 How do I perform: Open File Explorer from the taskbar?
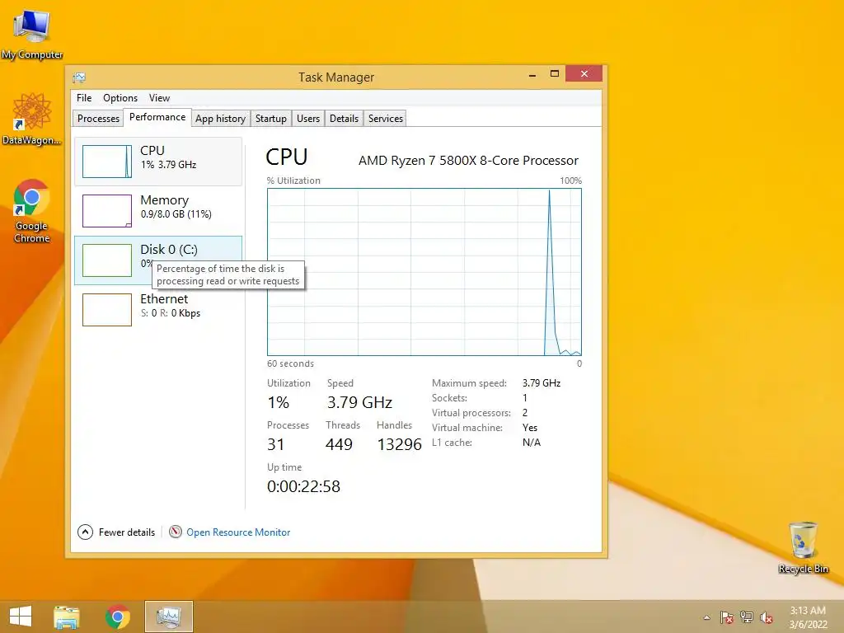67,617
